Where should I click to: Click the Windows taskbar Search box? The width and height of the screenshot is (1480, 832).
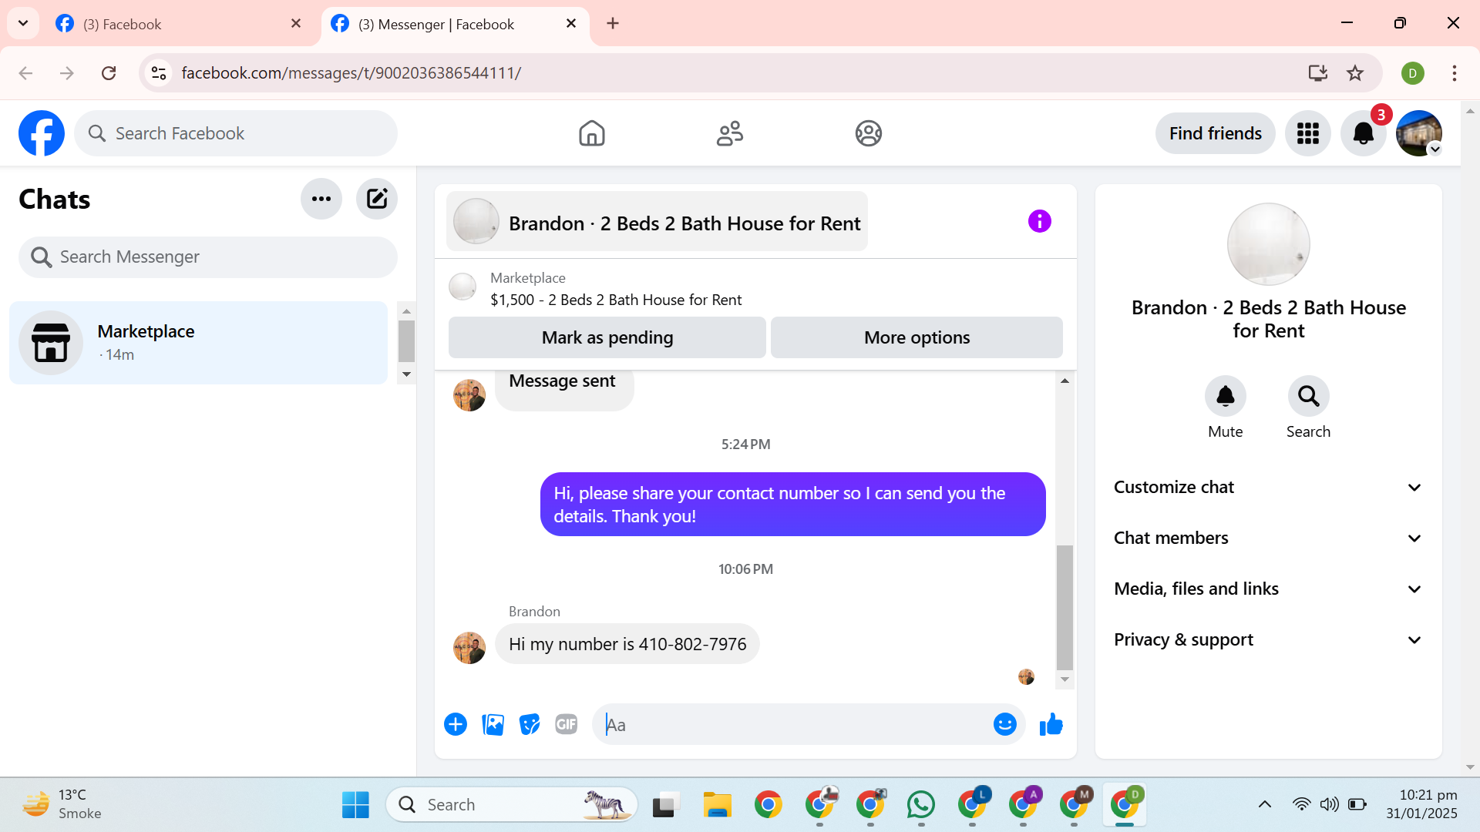[511, 805]
